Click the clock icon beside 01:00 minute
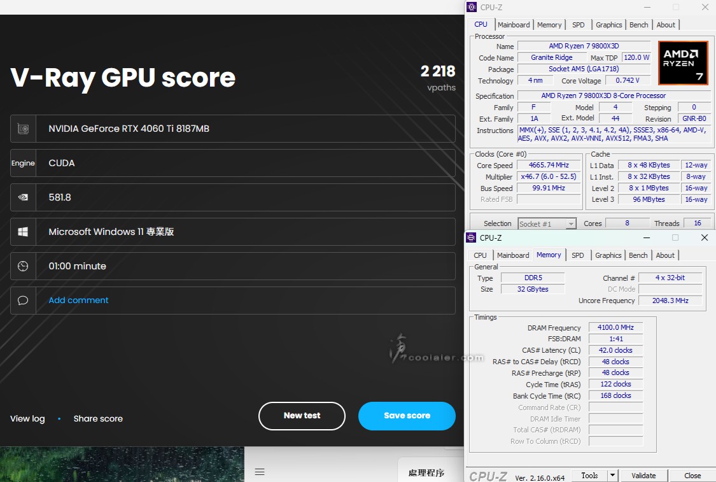Image resolution: width=716 pixels, height=482 pixels. click(23, 266)
